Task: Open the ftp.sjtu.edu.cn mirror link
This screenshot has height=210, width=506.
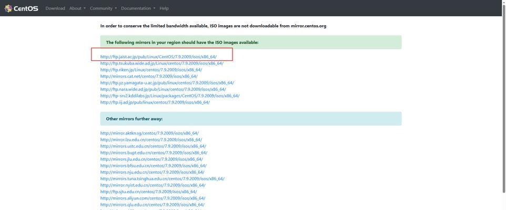Action: pyautogui.click(x=148, y=192)
